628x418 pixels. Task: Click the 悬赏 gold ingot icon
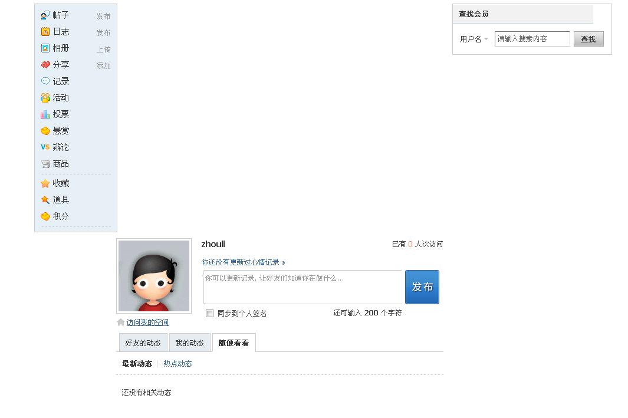[45, 131]
